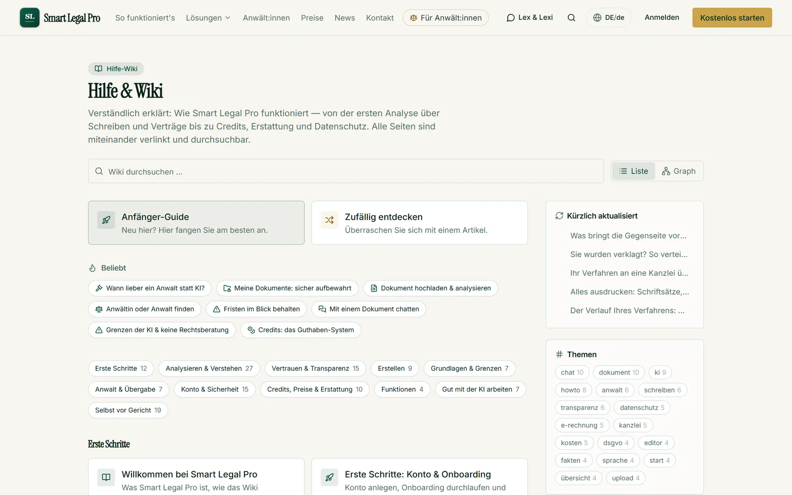The image size is (792, 495).
Task: Click the warning icon on Fristen chip
Action: coord(216,309)
